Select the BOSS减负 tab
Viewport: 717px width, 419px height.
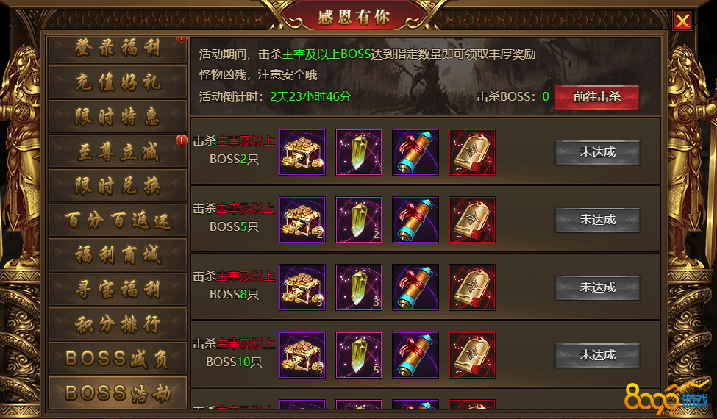[x=118, y=359]
